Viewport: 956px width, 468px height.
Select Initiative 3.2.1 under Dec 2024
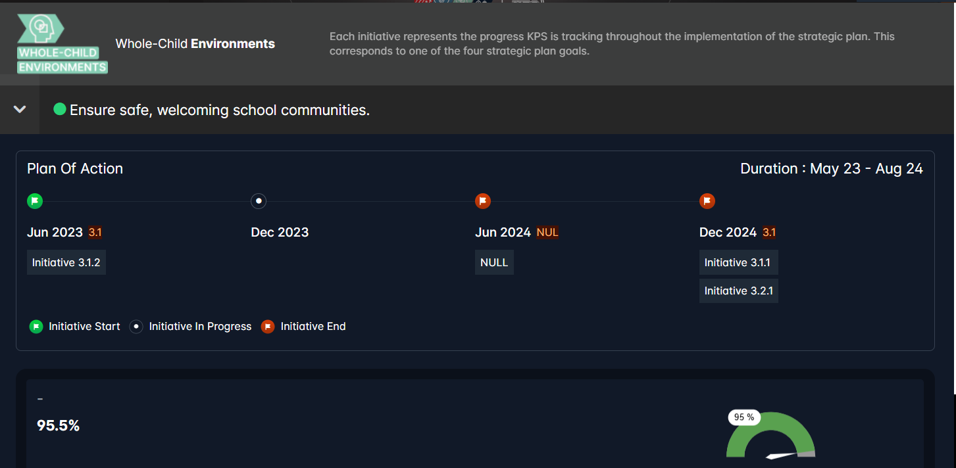[738, 291]
